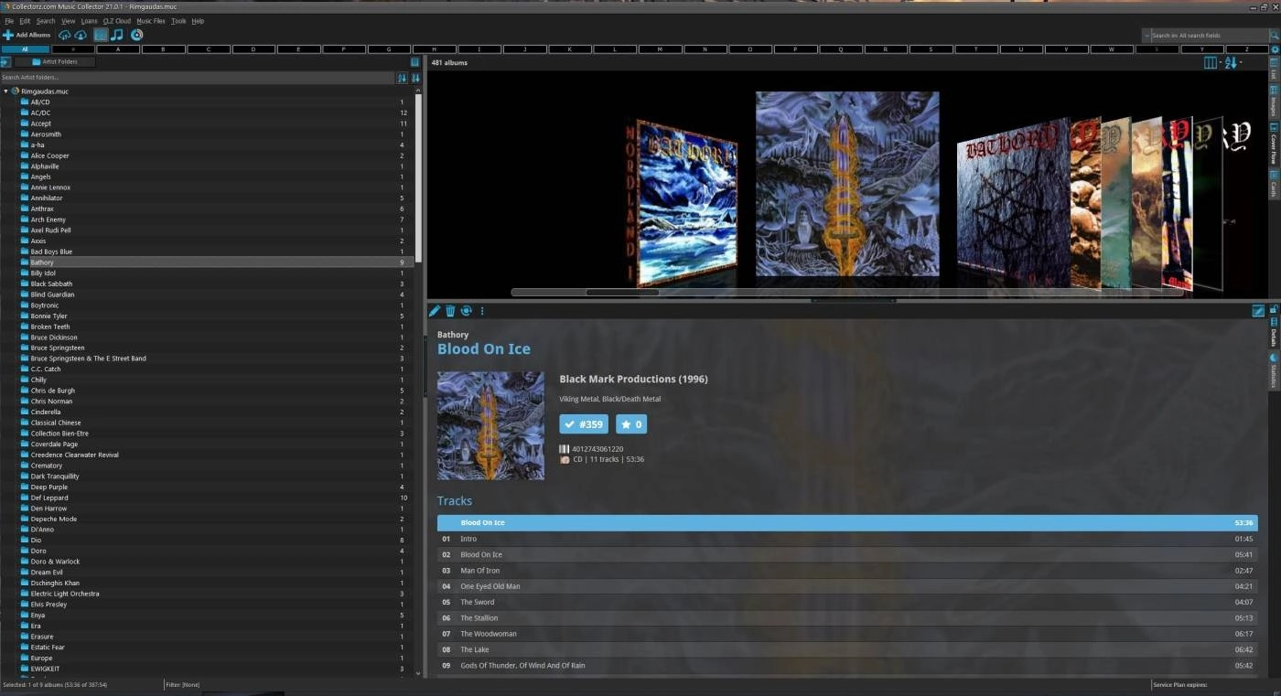The image size is (1281, 696).
Task: Switch to the Images view tab
Action: tap(1274, 102)
